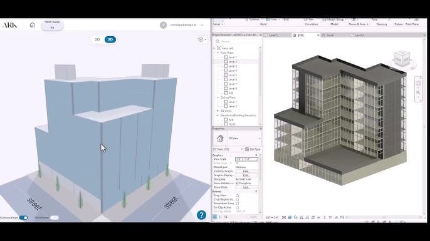Expand the 3D Views node
This screenshot has height=241, width=430.
point(218,111)
